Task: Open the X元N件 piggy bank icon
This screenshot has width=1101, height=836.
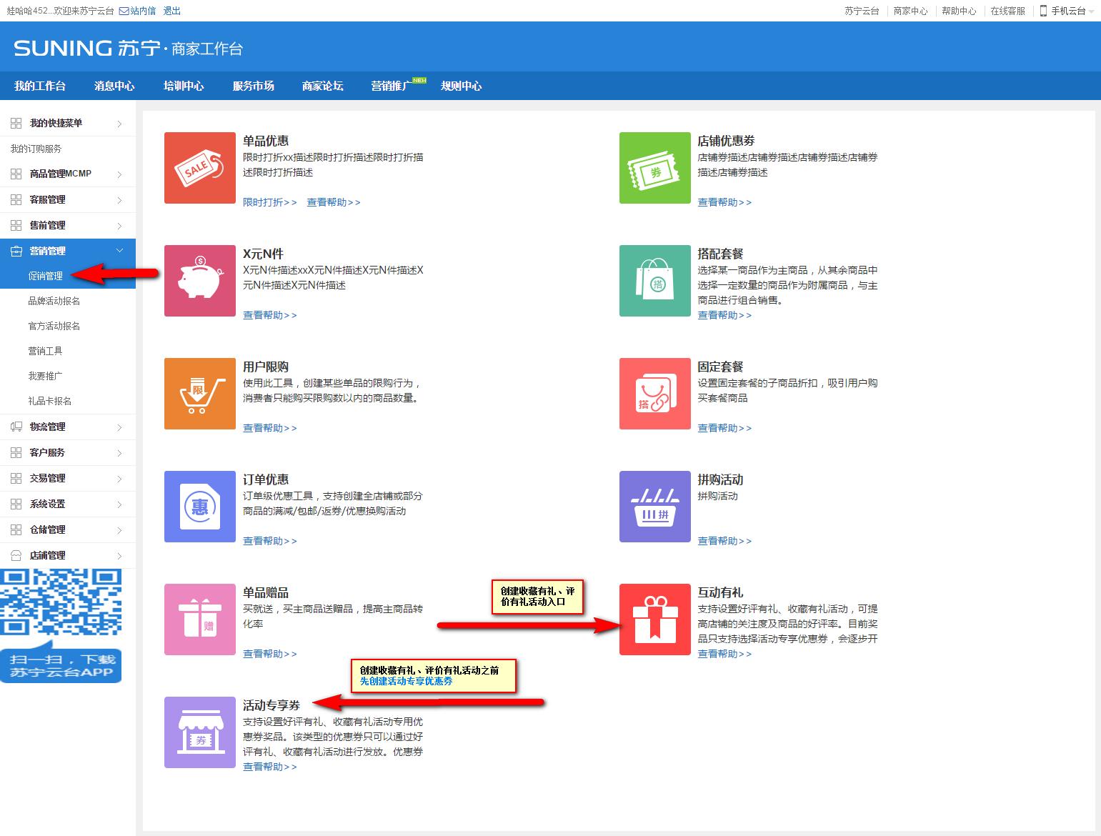Action: 200,281
